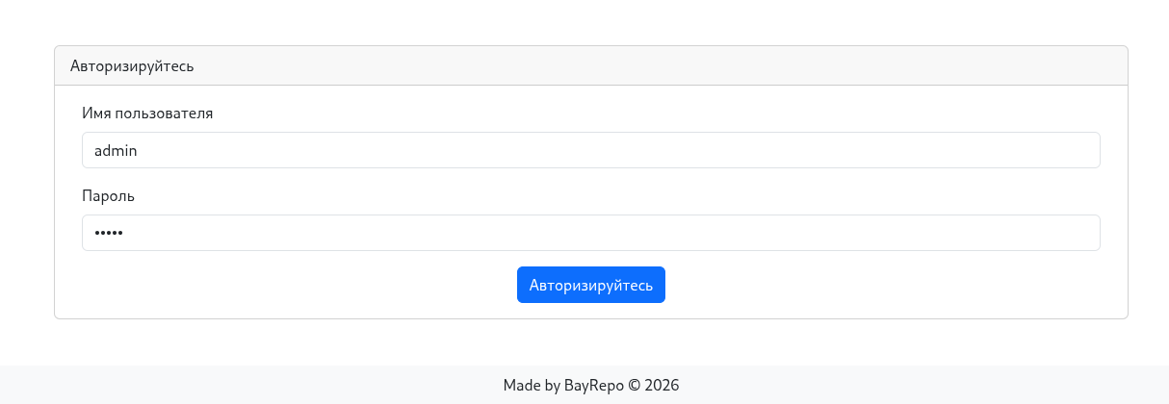
Task: Click empty space inside the password field
Action: coord(674,233)
